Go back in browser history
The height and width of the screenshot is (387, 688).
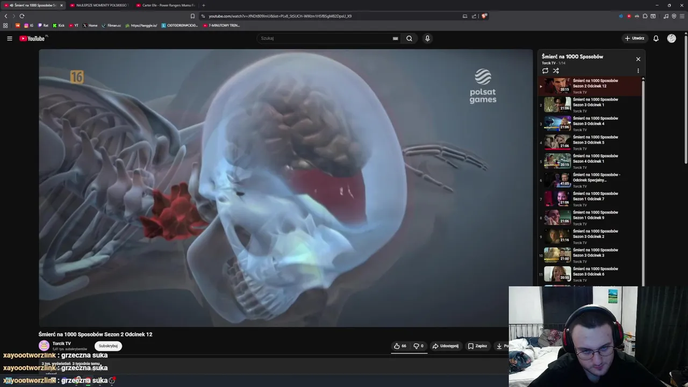pos(6,16)
